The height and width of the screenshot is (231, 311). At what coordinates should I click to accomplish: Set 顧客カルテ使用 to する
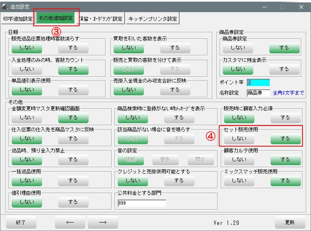285,160
